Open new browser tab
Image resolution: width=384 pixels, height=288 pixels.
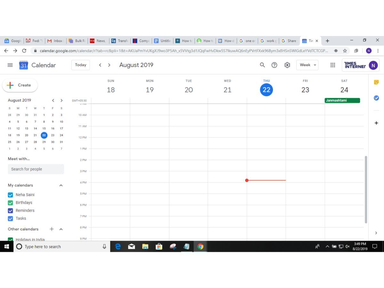click(327, 41)
